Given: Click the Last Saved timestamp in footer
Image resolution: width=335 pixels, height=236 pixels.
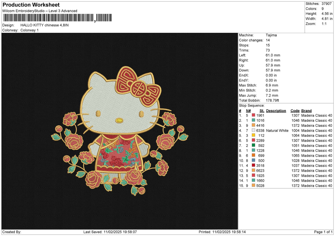Looking at the screenshot, I should tap(110, 232).
